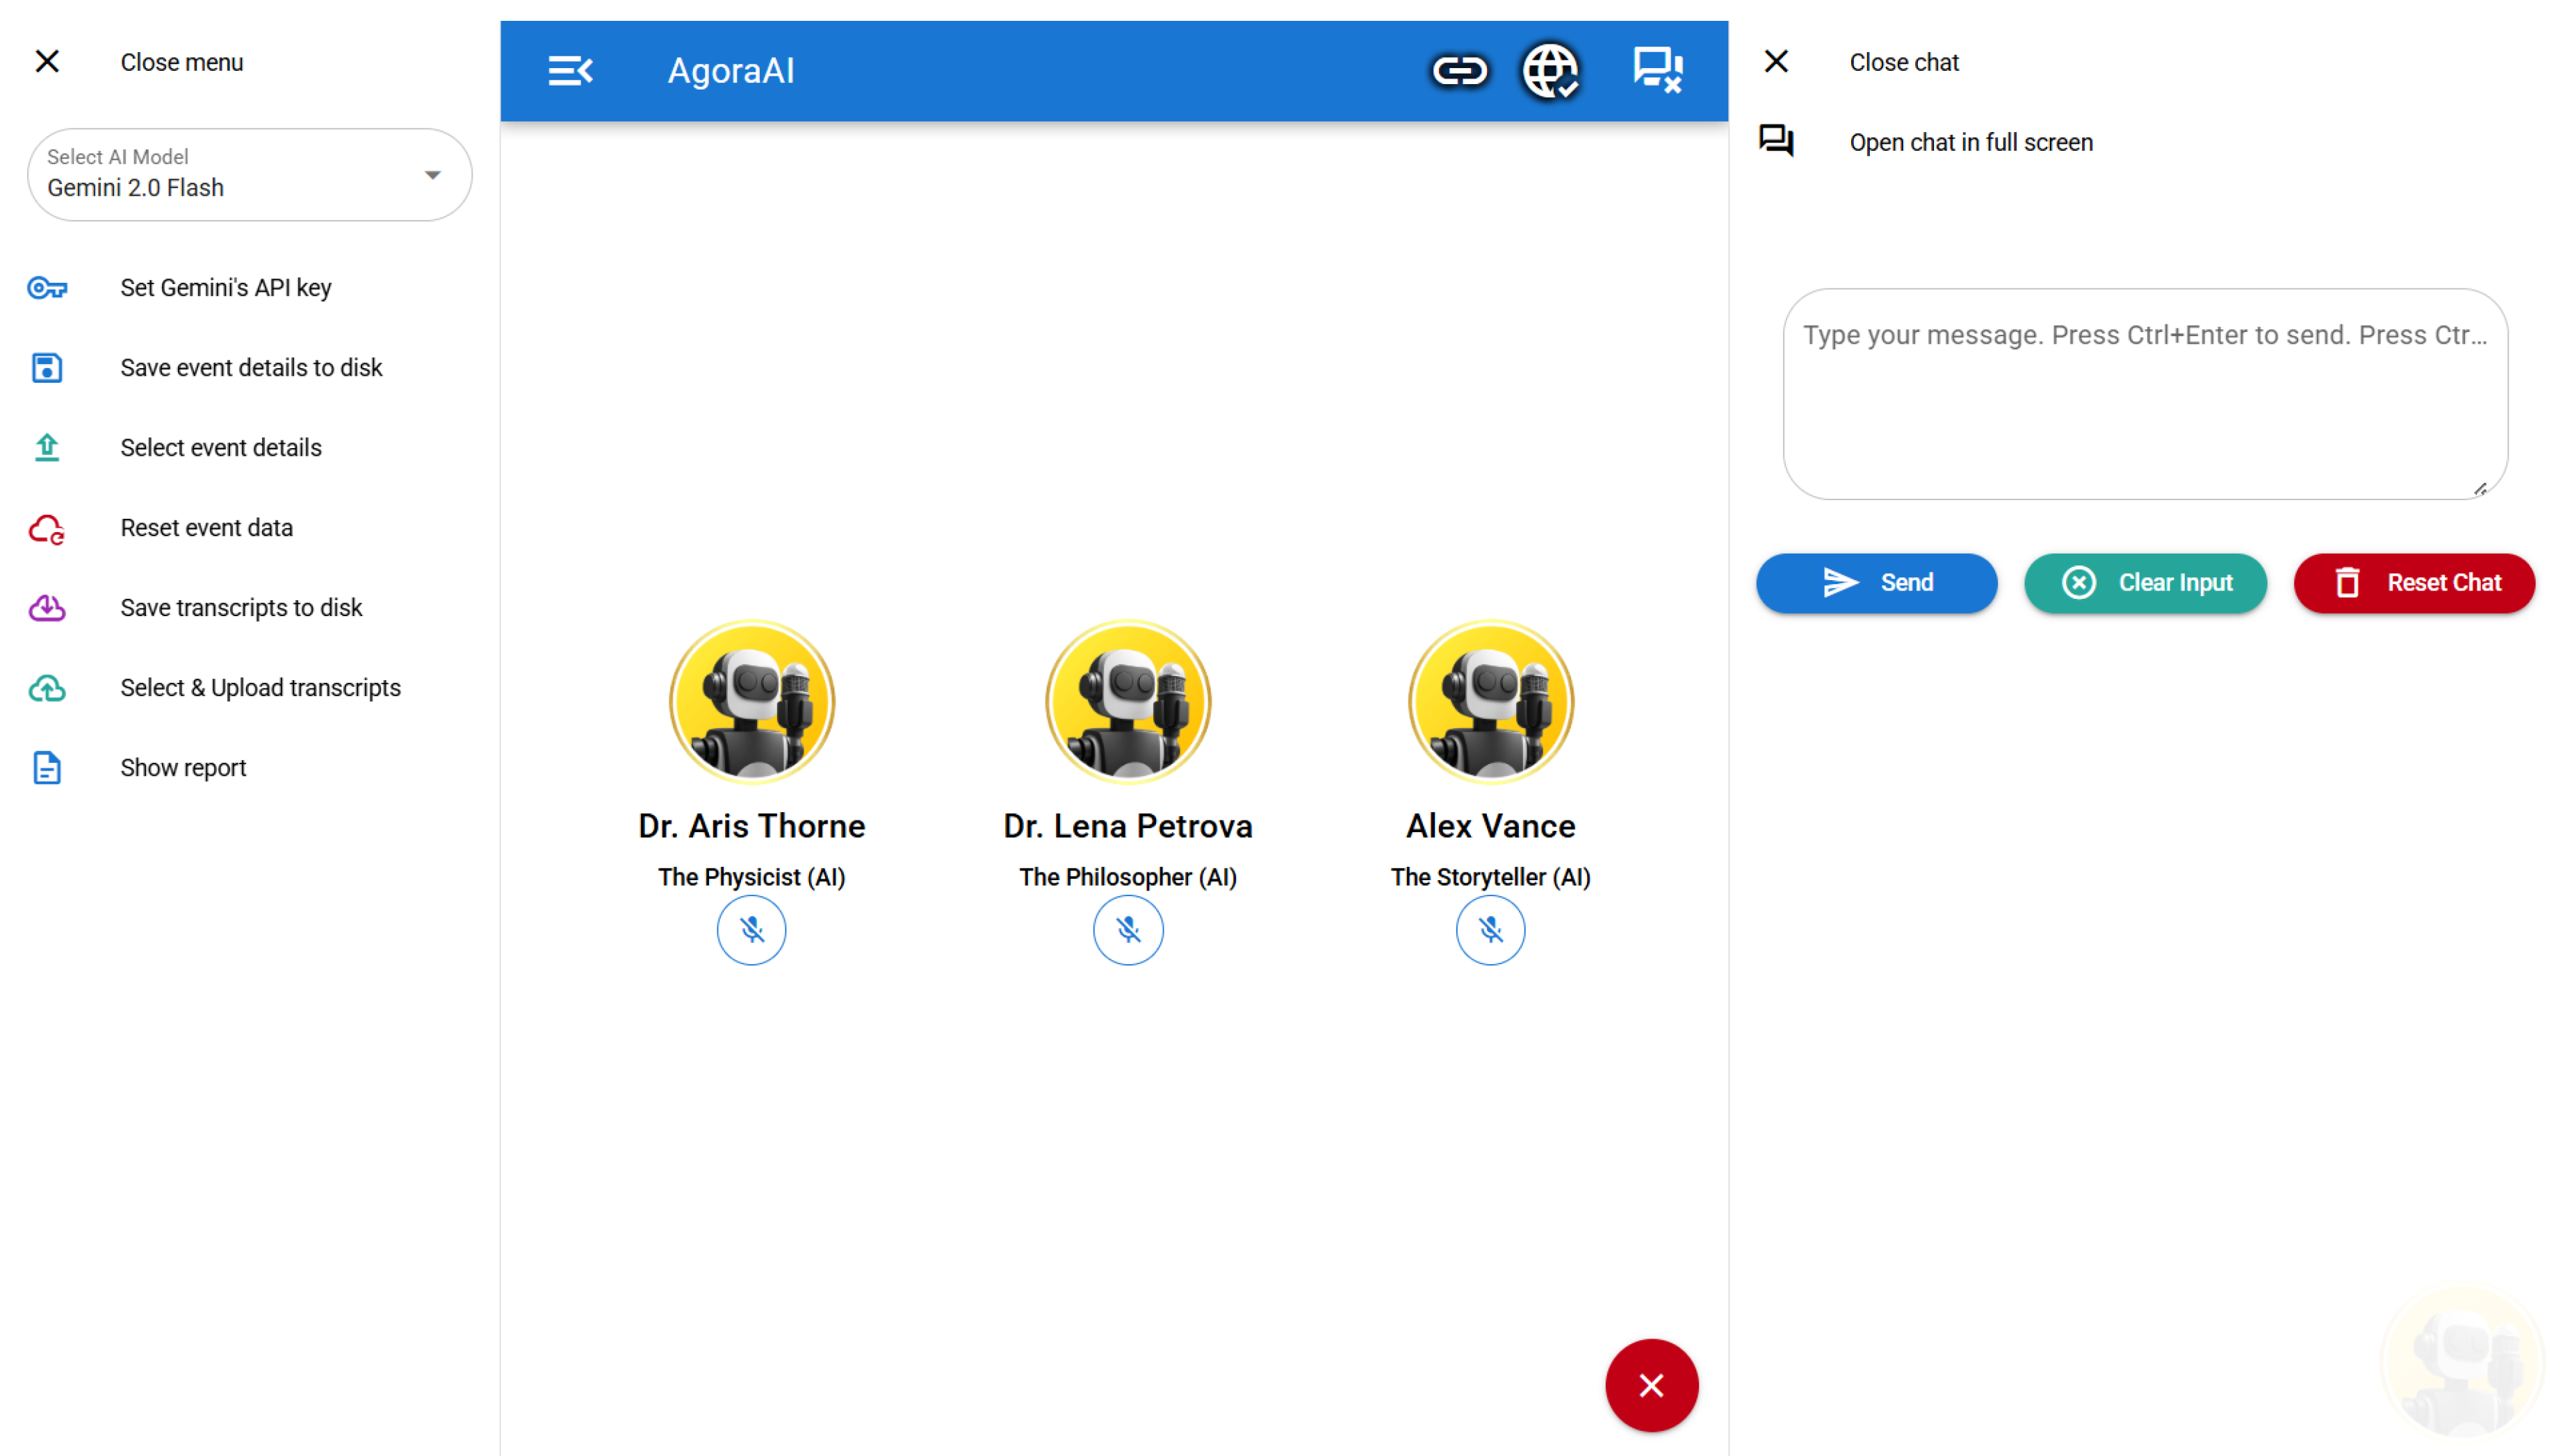Select Save transcripts to disk menu item

241,608
